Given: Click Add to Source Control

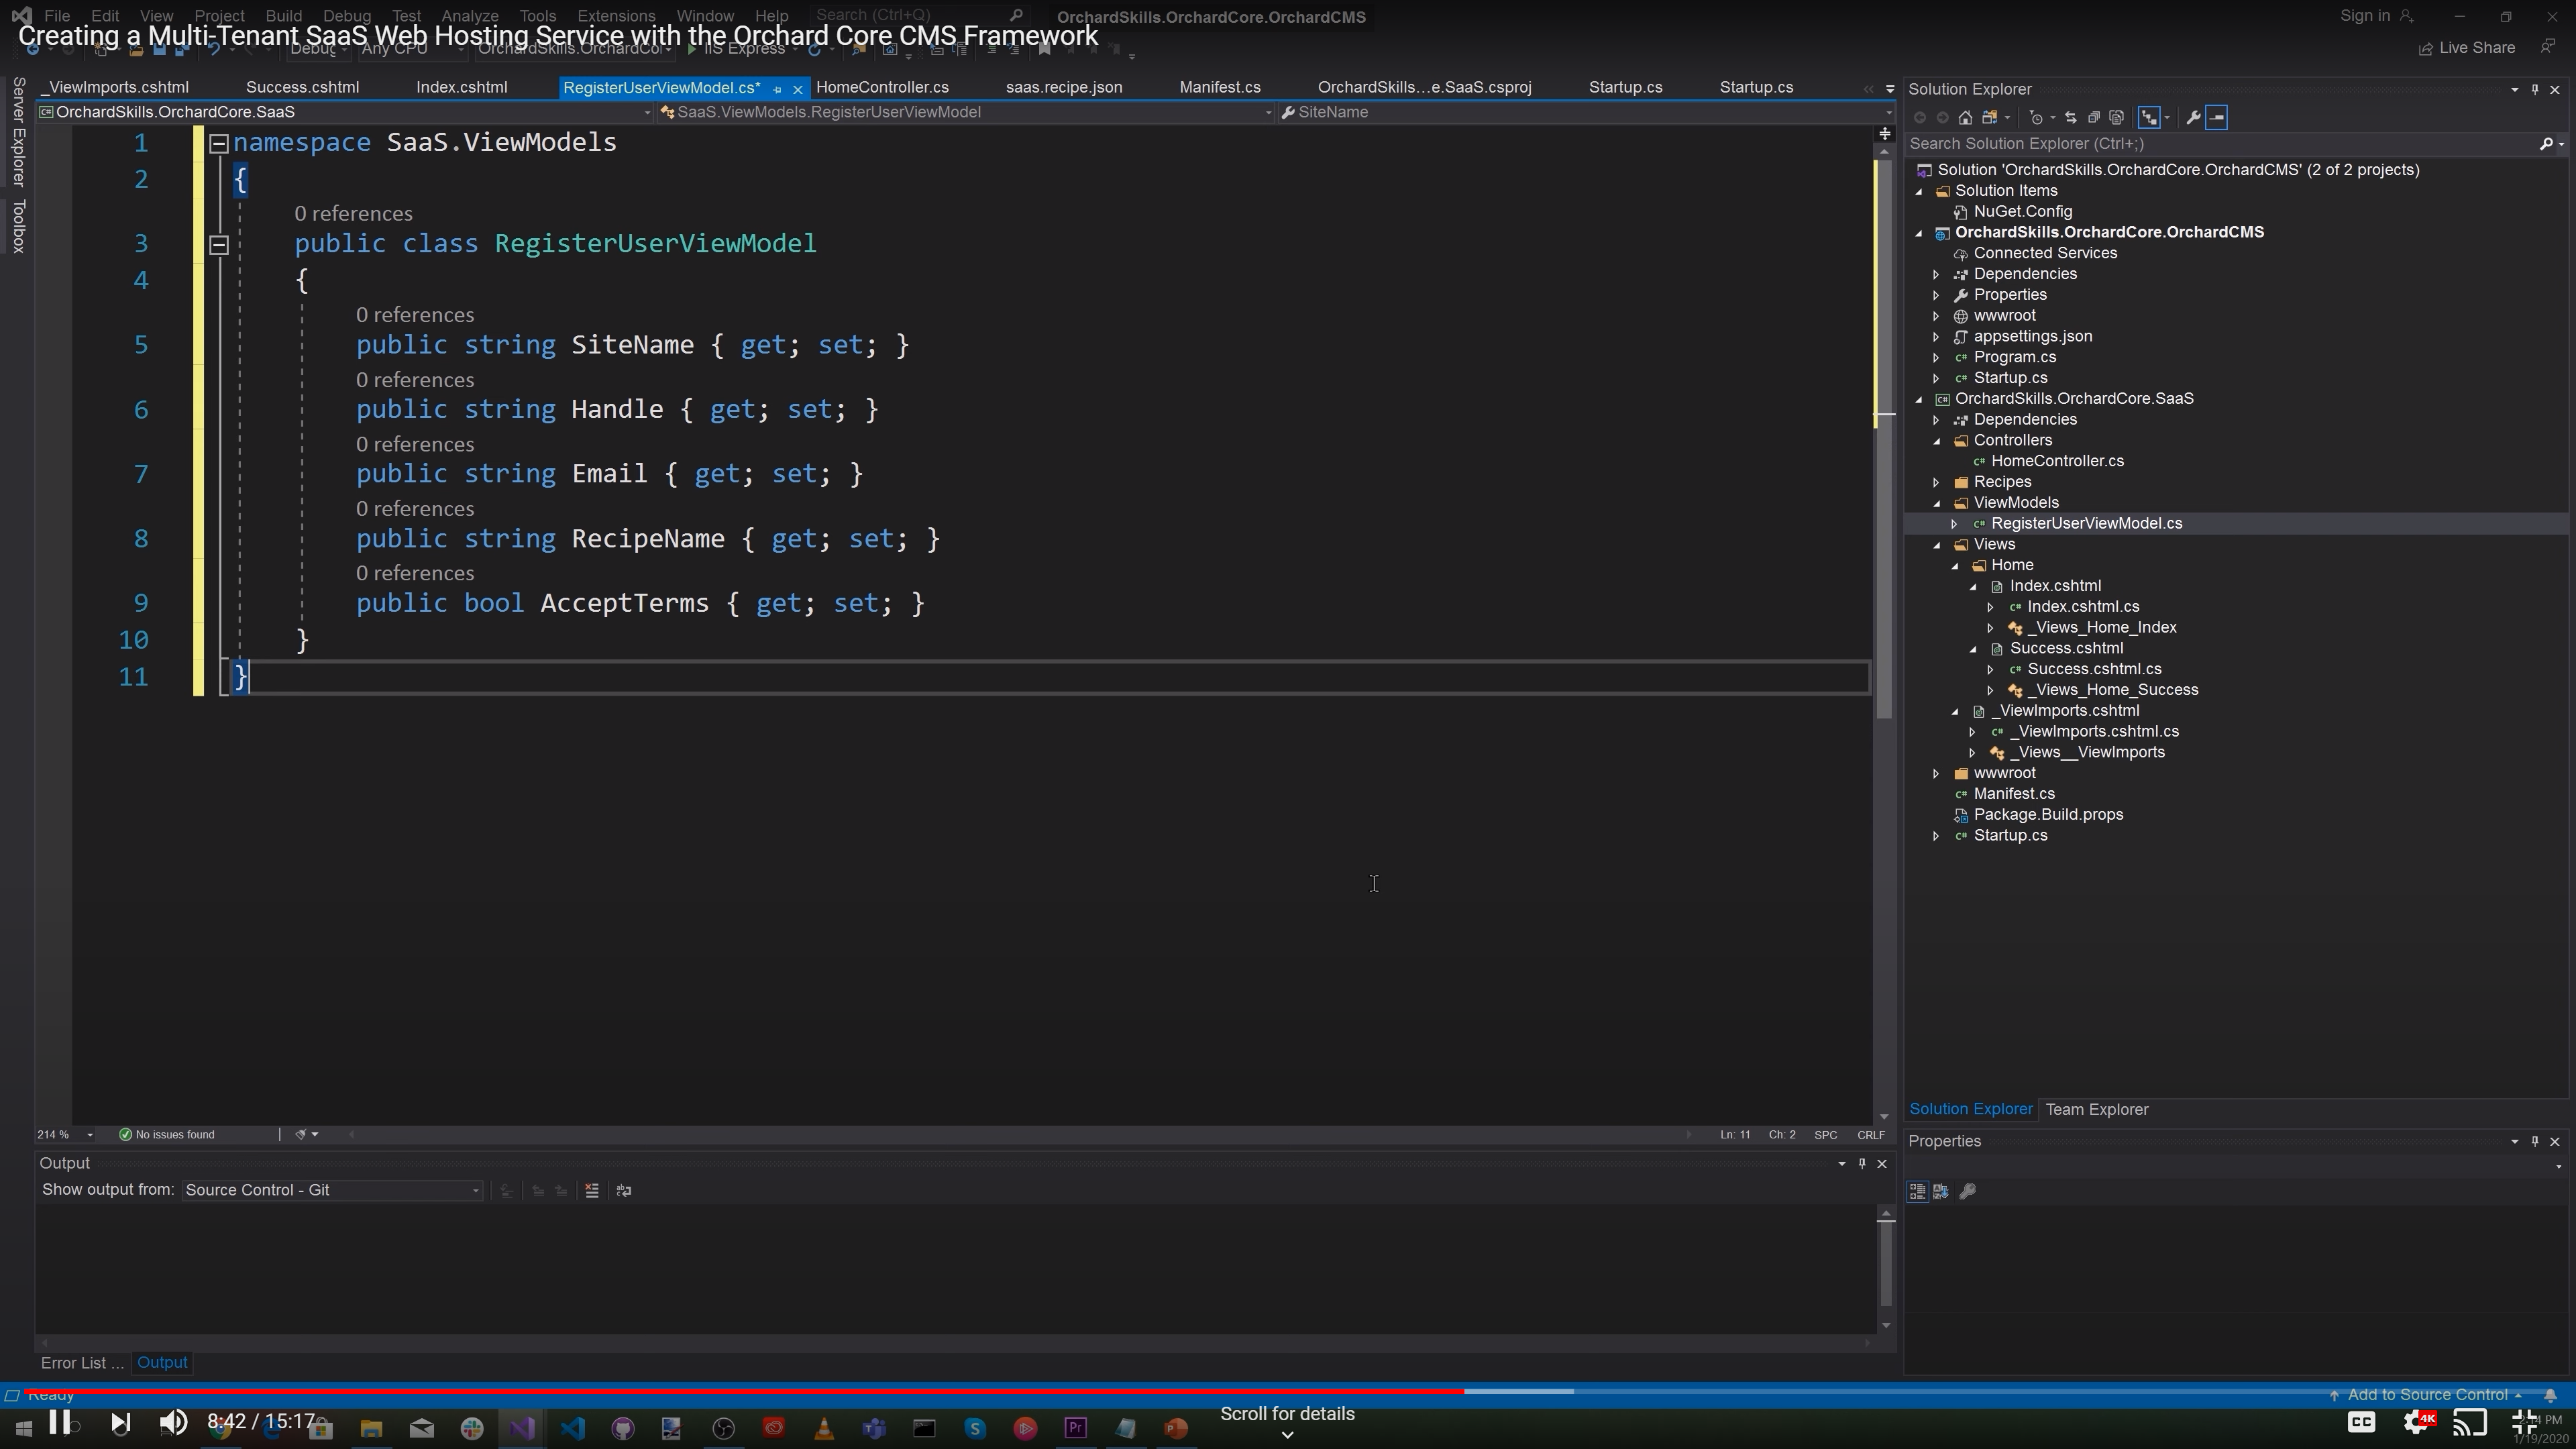Looking at the screenshot, I should [2426, 1395].
